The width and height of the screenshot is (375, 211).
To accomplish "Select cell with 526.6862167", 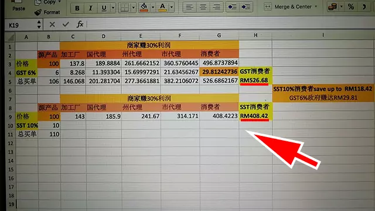I will pos(219,81).
